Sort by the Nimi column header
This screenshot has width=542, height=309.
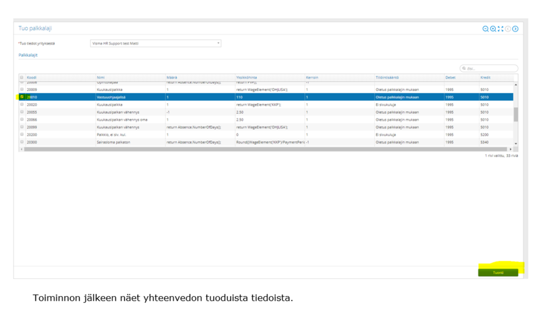(x=100, y=78)
